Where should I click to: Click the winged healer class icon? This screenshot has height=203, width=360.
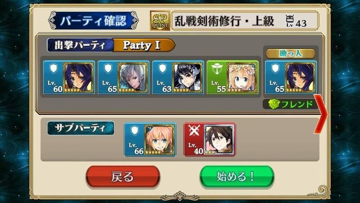pyautogui.click(x=216, y=68)
